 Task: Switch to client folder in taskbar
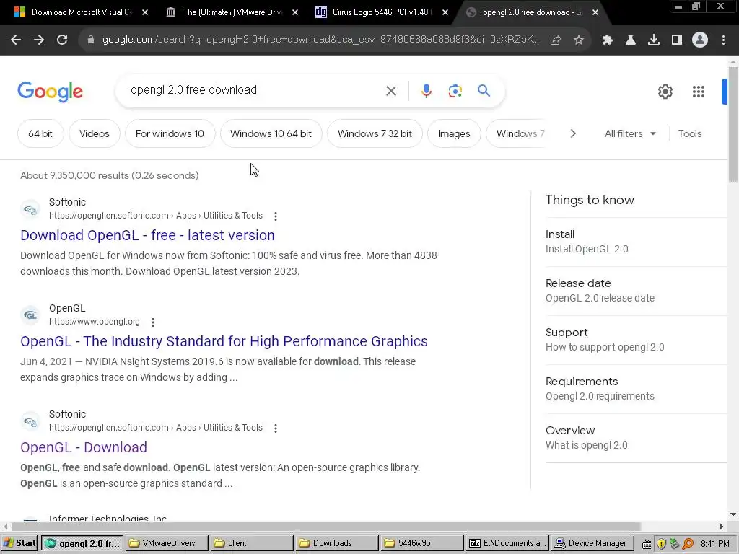tap(252, 543)
